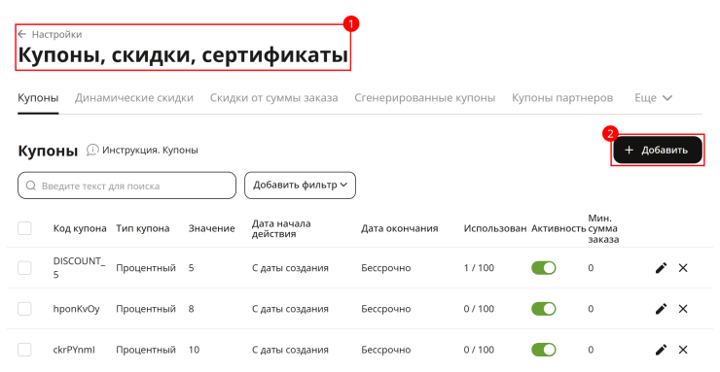The width and height of the screenshot is (720, 372).
Task: Edit the ckrPYnml coupon with pencil icon
Action: pos(661,350)
